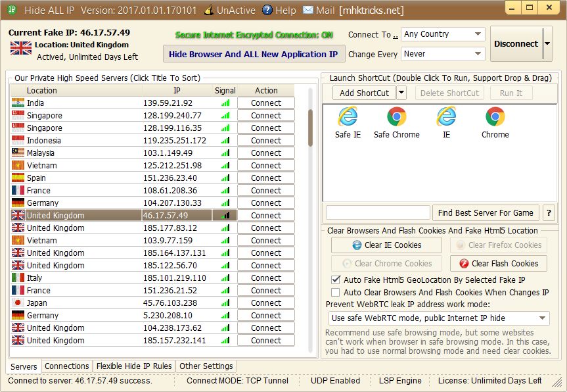Click the Clear Flash Cookies button

tap(499, 264)
